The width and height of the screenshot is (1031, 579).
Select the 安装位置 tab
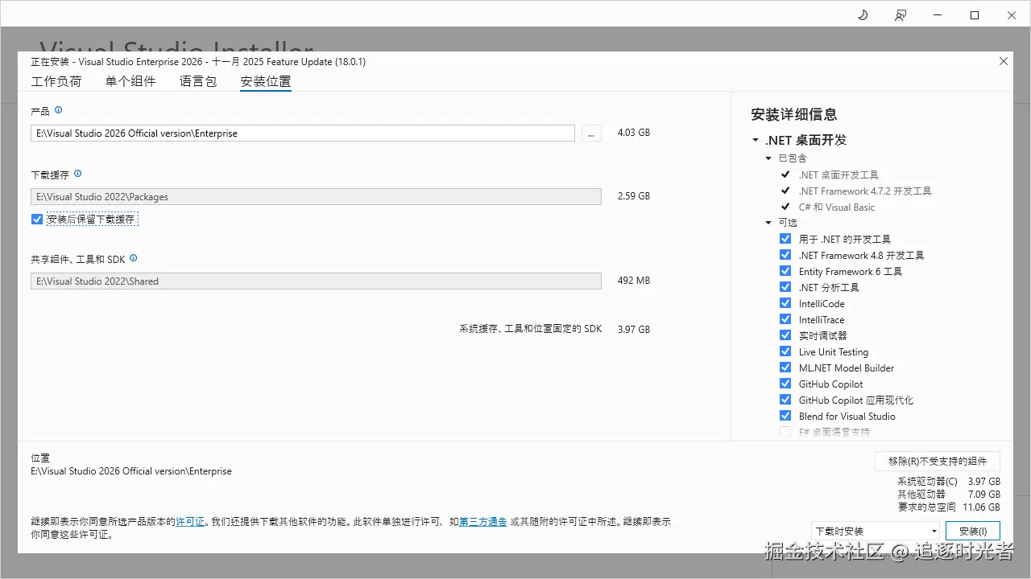[x=266, y=81]
